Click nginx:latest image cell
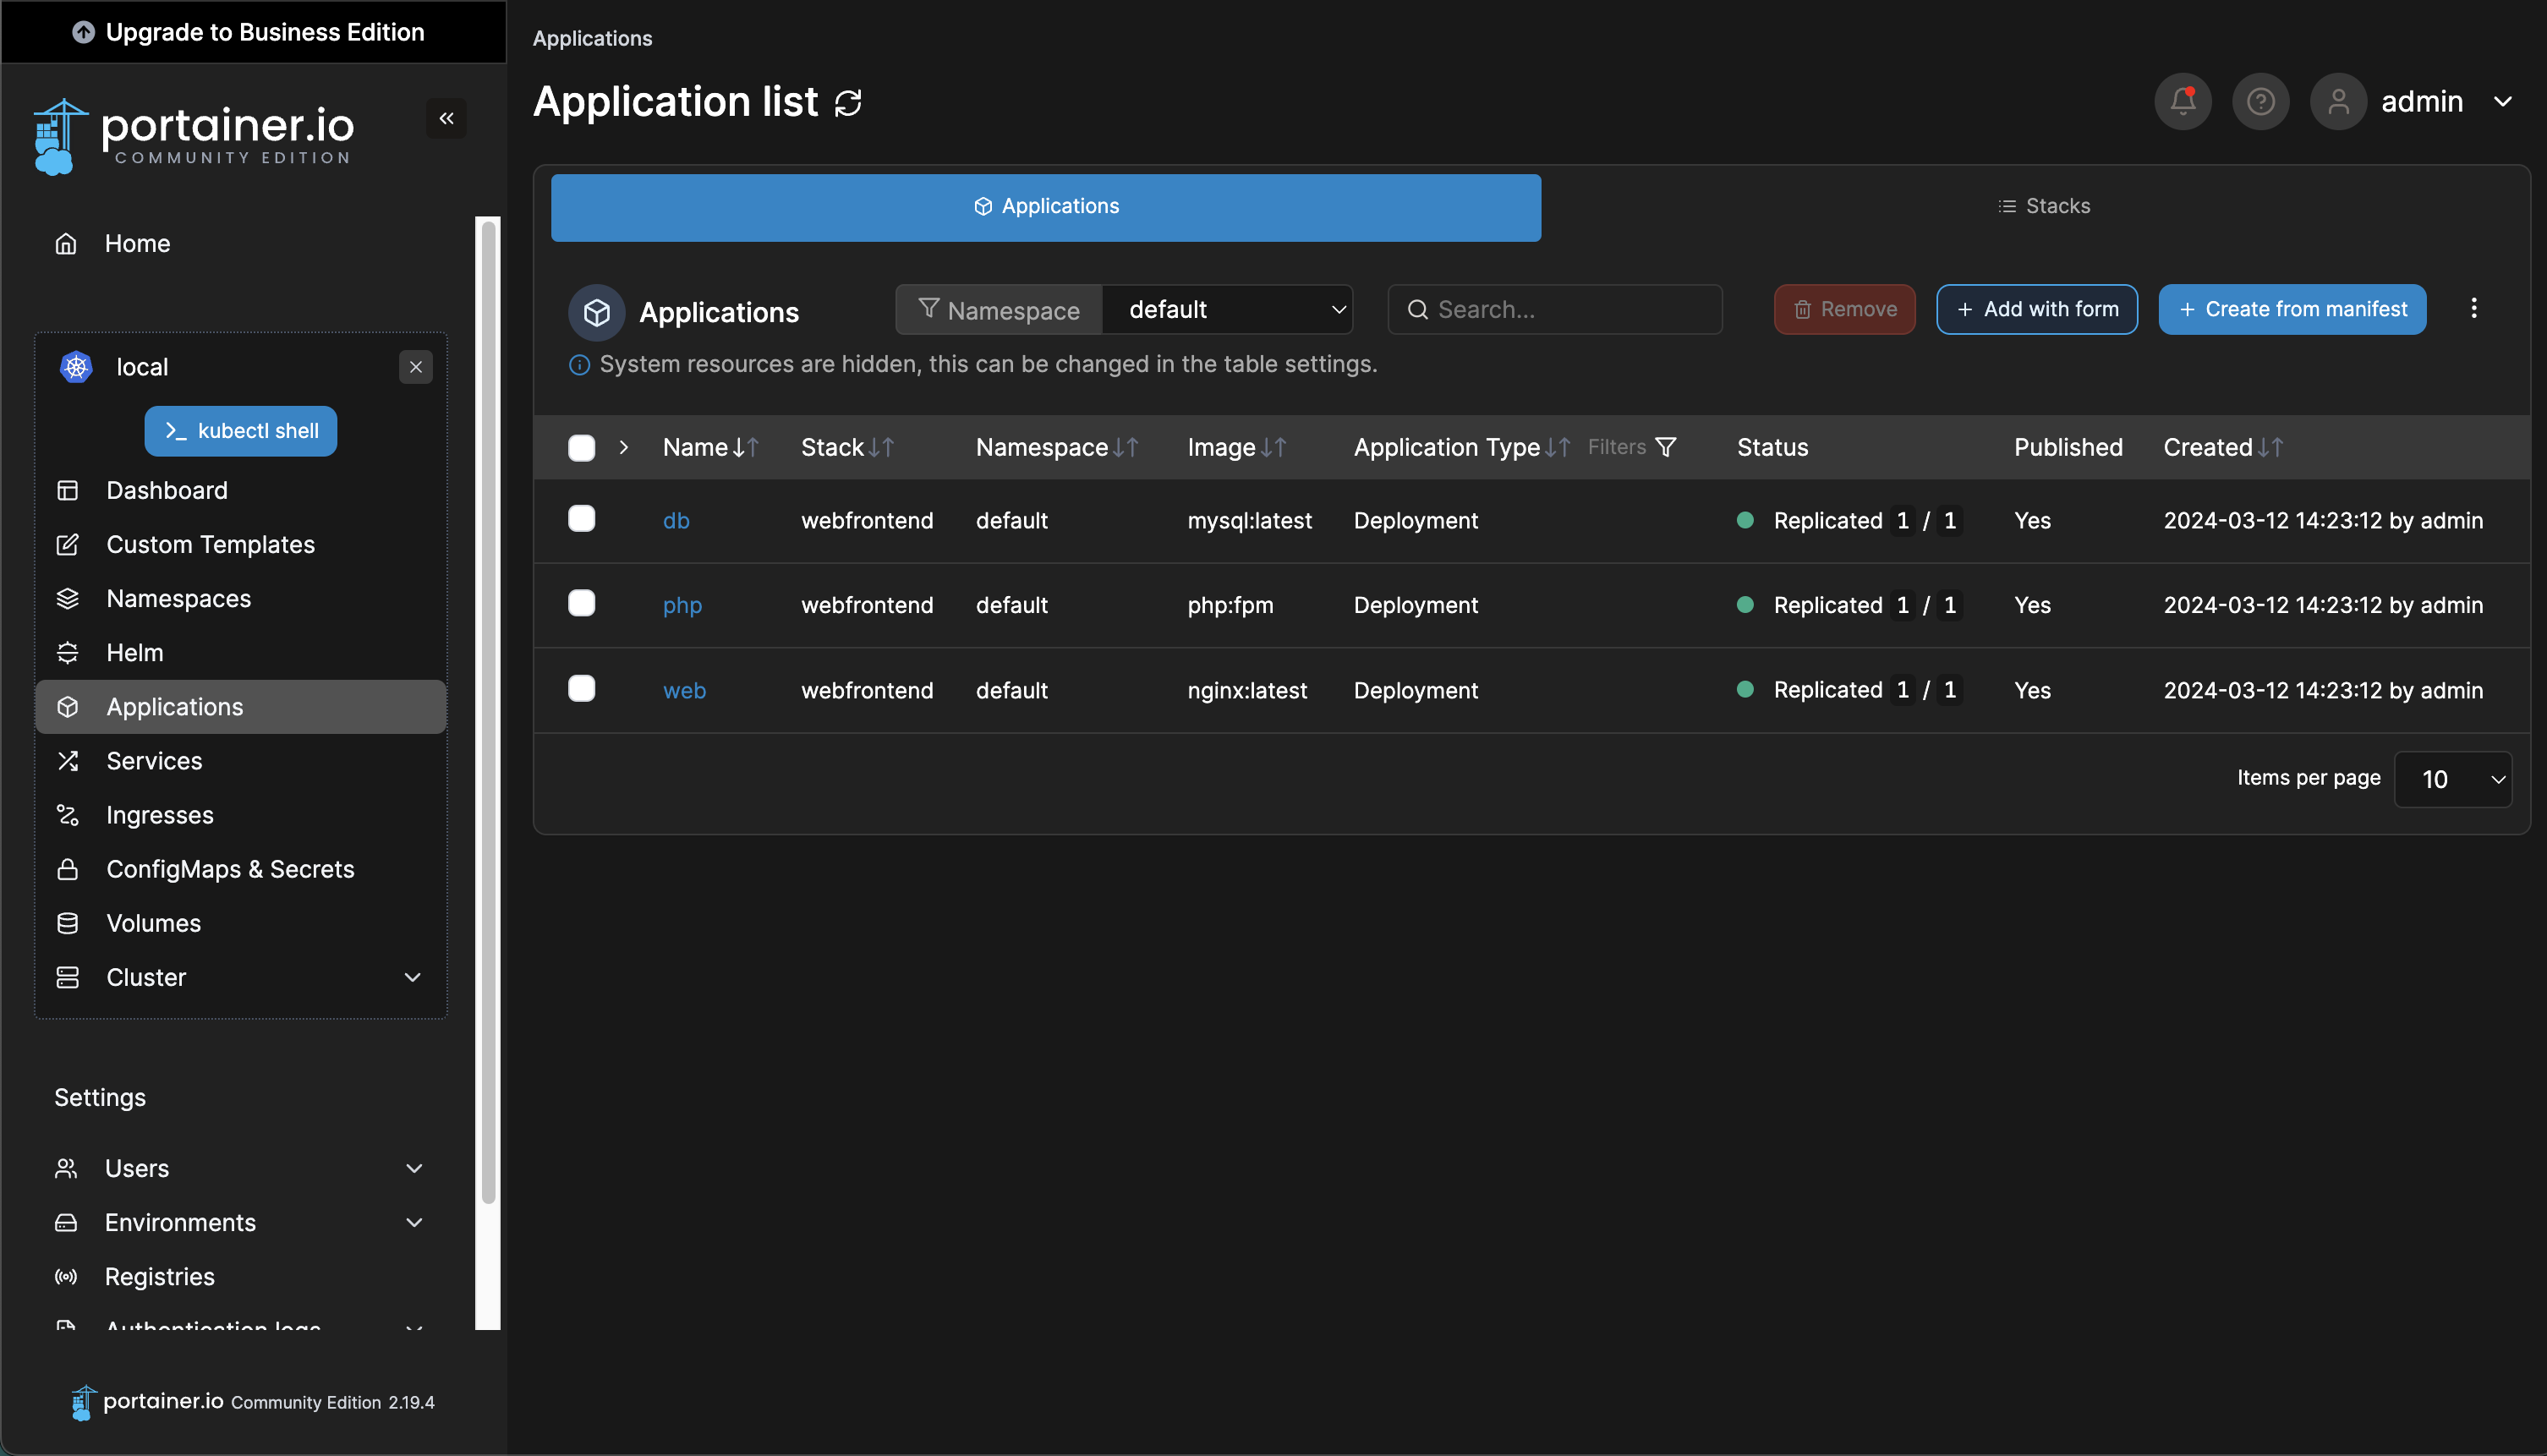The width and height of the screenshot is (2547, 1456). 1247,691
